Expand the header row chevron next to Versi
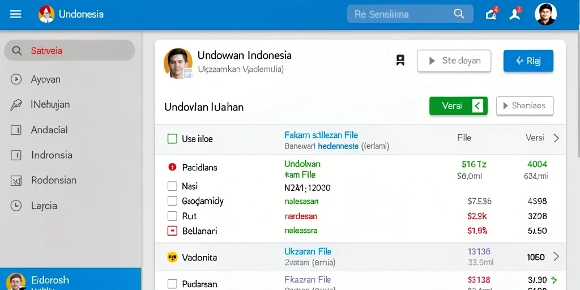 (556, 138)
